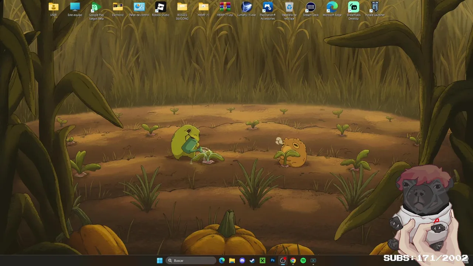Open the Escritorio folder icon
The height and width of the screenshot is (266, 473).
pyautogui.click(x=118, y=10)
